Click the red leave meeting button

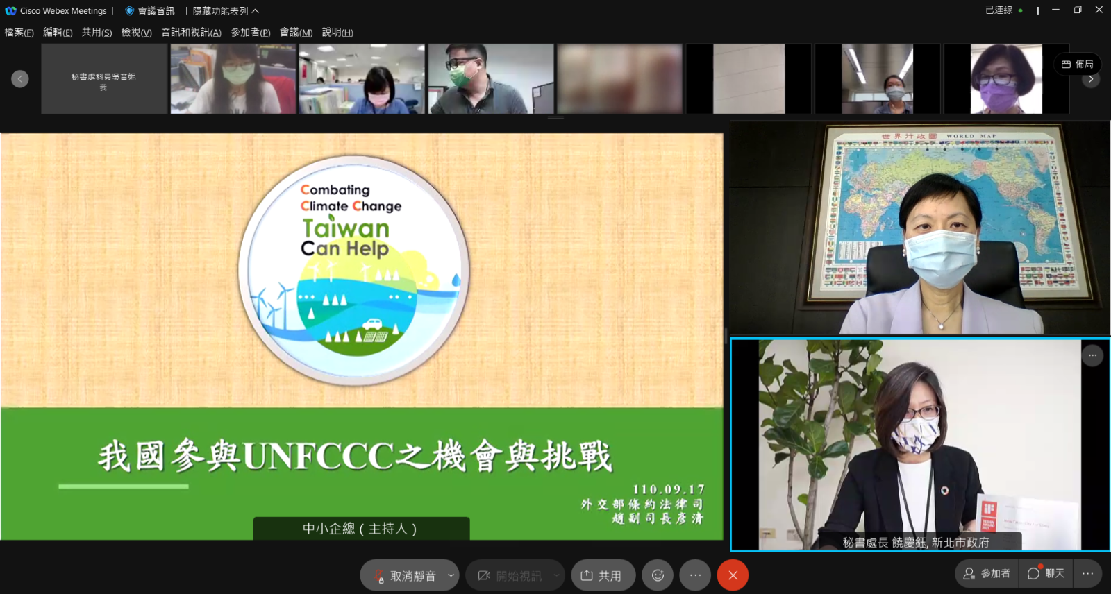(x=733, y=575)
